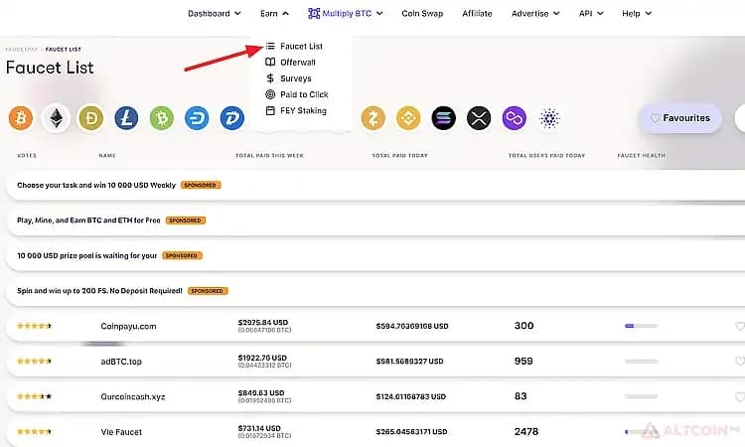
Task: Expand the Dashboard dropdown menu
Action: (x=215, y=13)
